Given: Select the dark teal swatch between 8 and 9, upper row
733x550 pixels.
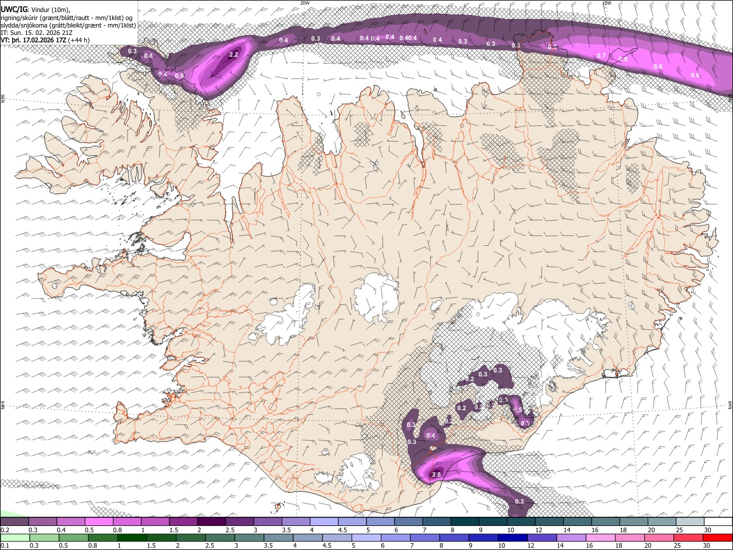Looking at the screenshot, I should tap(465, 521).
